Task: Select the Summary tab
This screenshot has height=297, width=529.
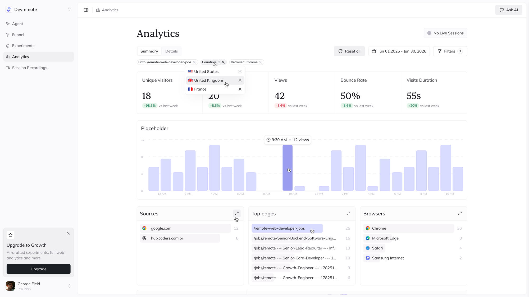Action: pyautogui.click(x=149, y=51)
